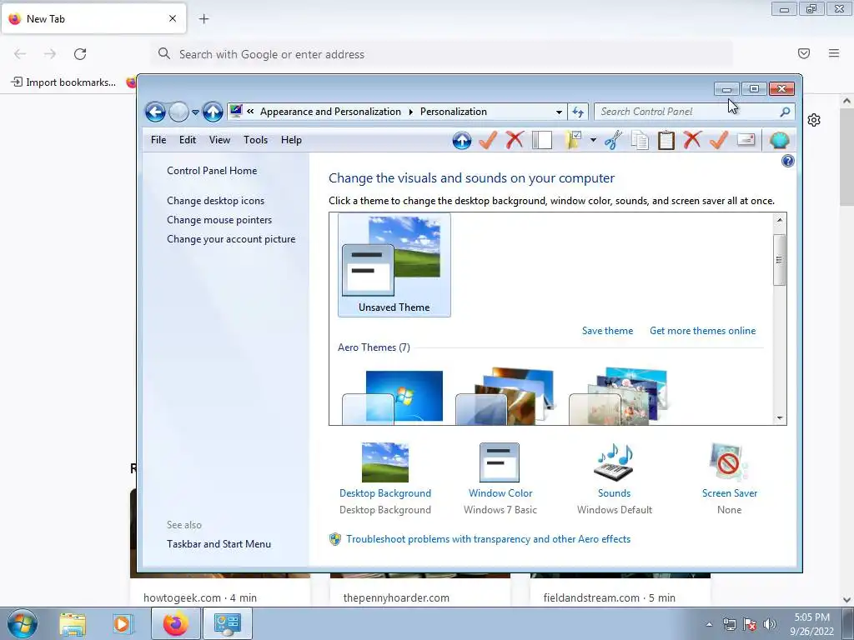Click the Personalization breadcrumb segment

click(454, 112)
